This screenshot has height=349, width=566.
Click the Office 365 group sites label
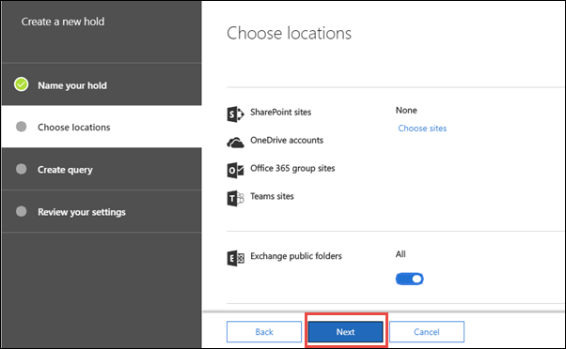click(292, 168)
